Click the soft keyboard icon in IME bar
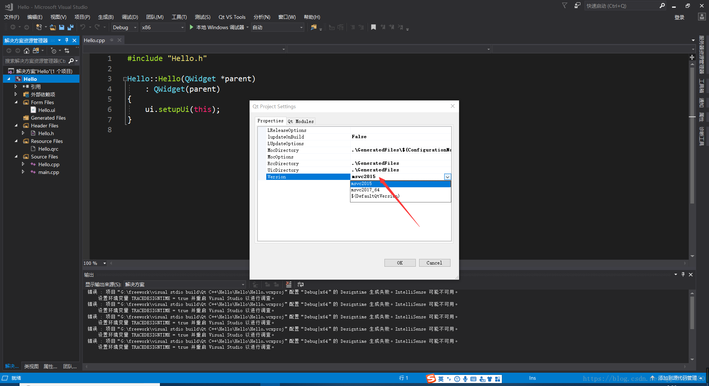The width and height of the screenshot is (709, 386). [473, 379]
